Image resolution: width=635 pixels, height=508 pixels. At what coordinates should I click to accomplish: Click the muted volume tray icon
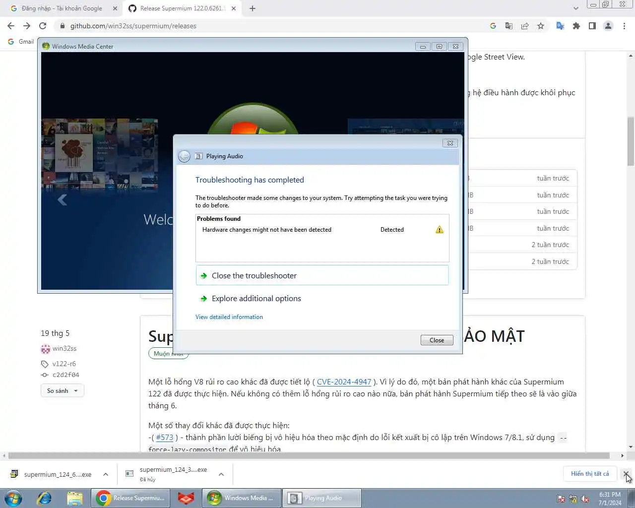[x=585, y=499]
